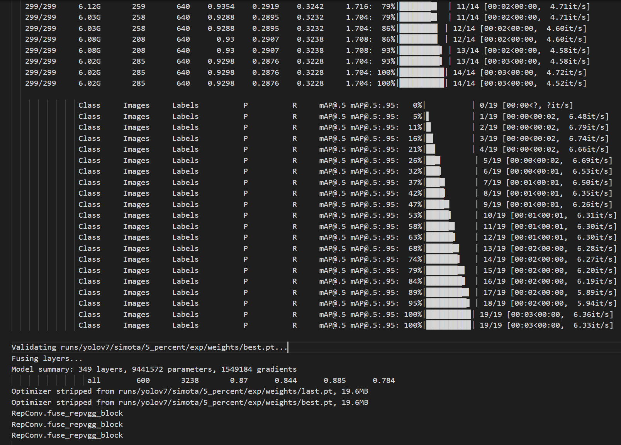This screenshot has width=621, height=445.
Task: Click the 100% completed training progress bar
Action: (x=421, y=83)
